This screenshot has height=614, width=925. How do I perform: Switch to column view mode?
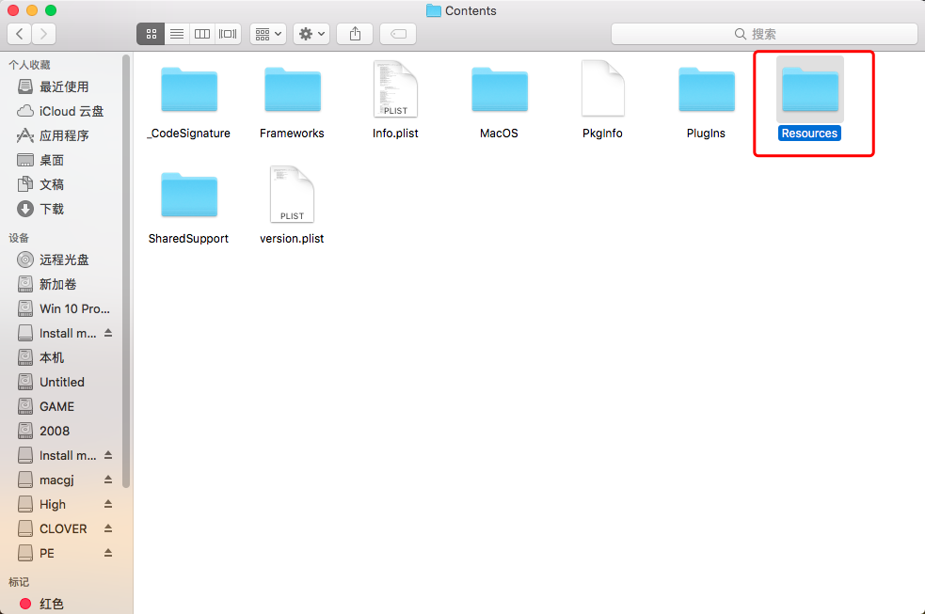201,34
